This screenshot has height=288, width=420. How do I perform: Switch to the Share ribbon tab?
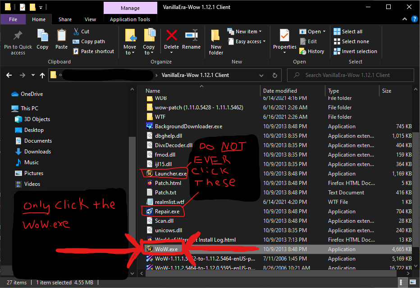tap(65, 19)
